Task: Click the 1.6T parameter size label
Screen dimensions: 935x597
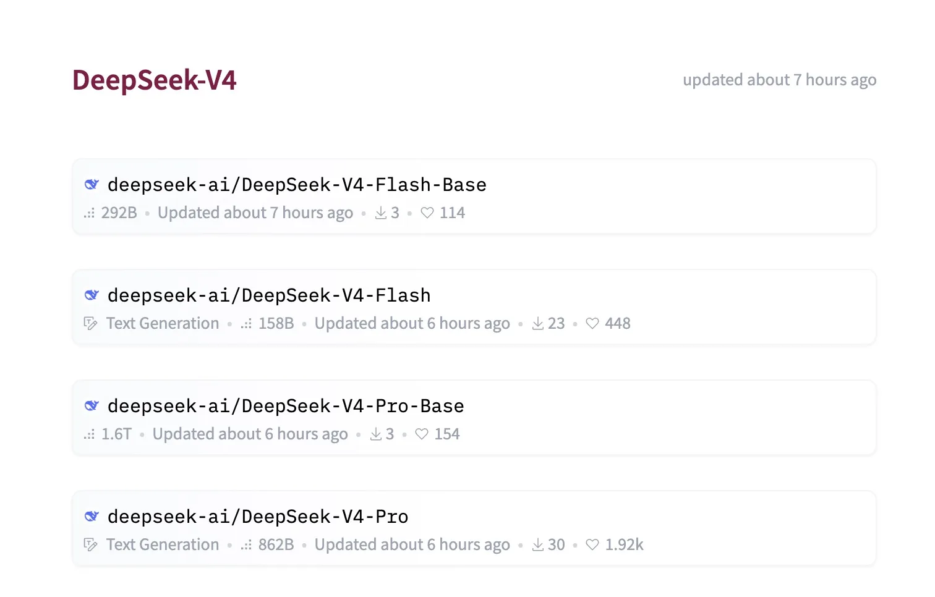Action: [x=116, y=434]
